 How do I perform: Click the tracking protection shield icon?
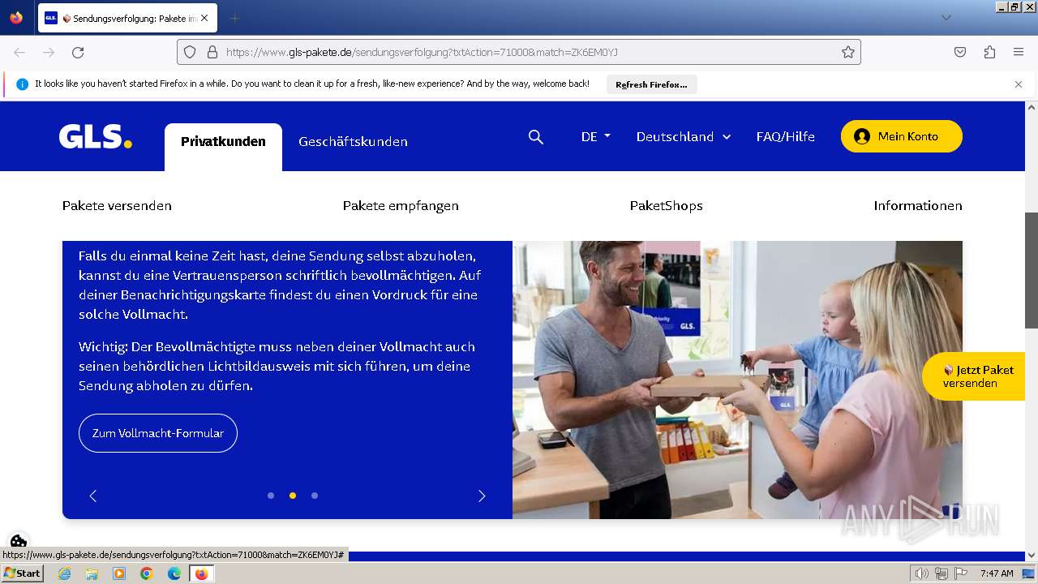190,52
